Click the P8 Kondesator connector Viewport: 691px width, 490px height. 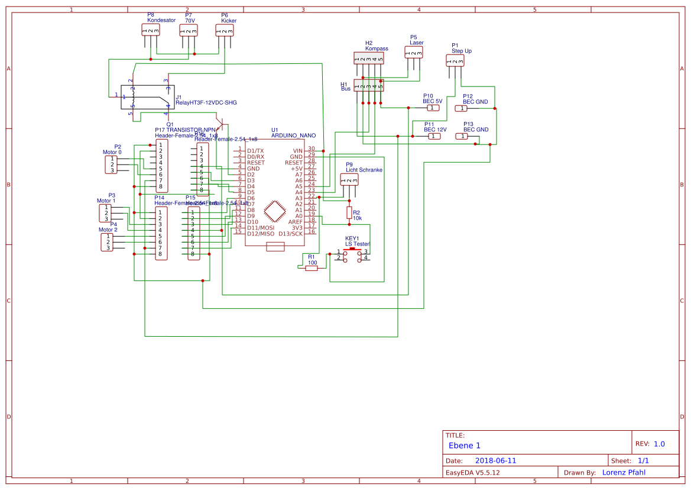click(150, 30)
